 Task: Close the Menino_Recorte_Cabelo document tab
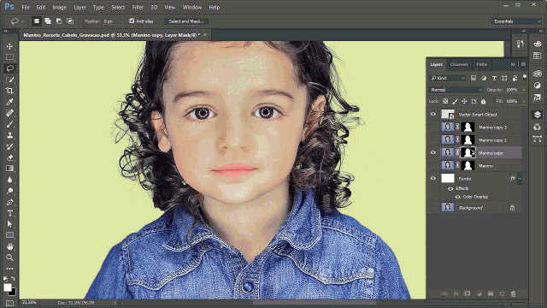pos(205,34)
